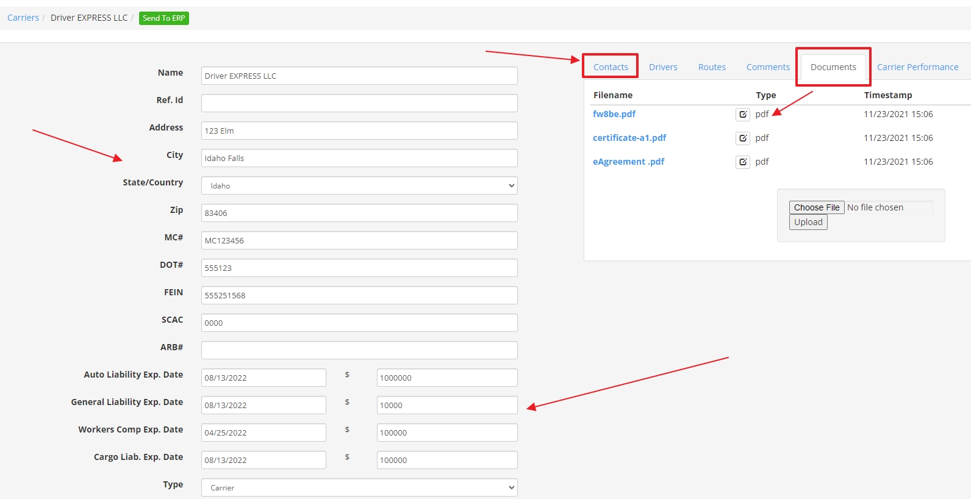Open the Drivers tab
This screenshot has width=971, height=499.
click(663, 67)
